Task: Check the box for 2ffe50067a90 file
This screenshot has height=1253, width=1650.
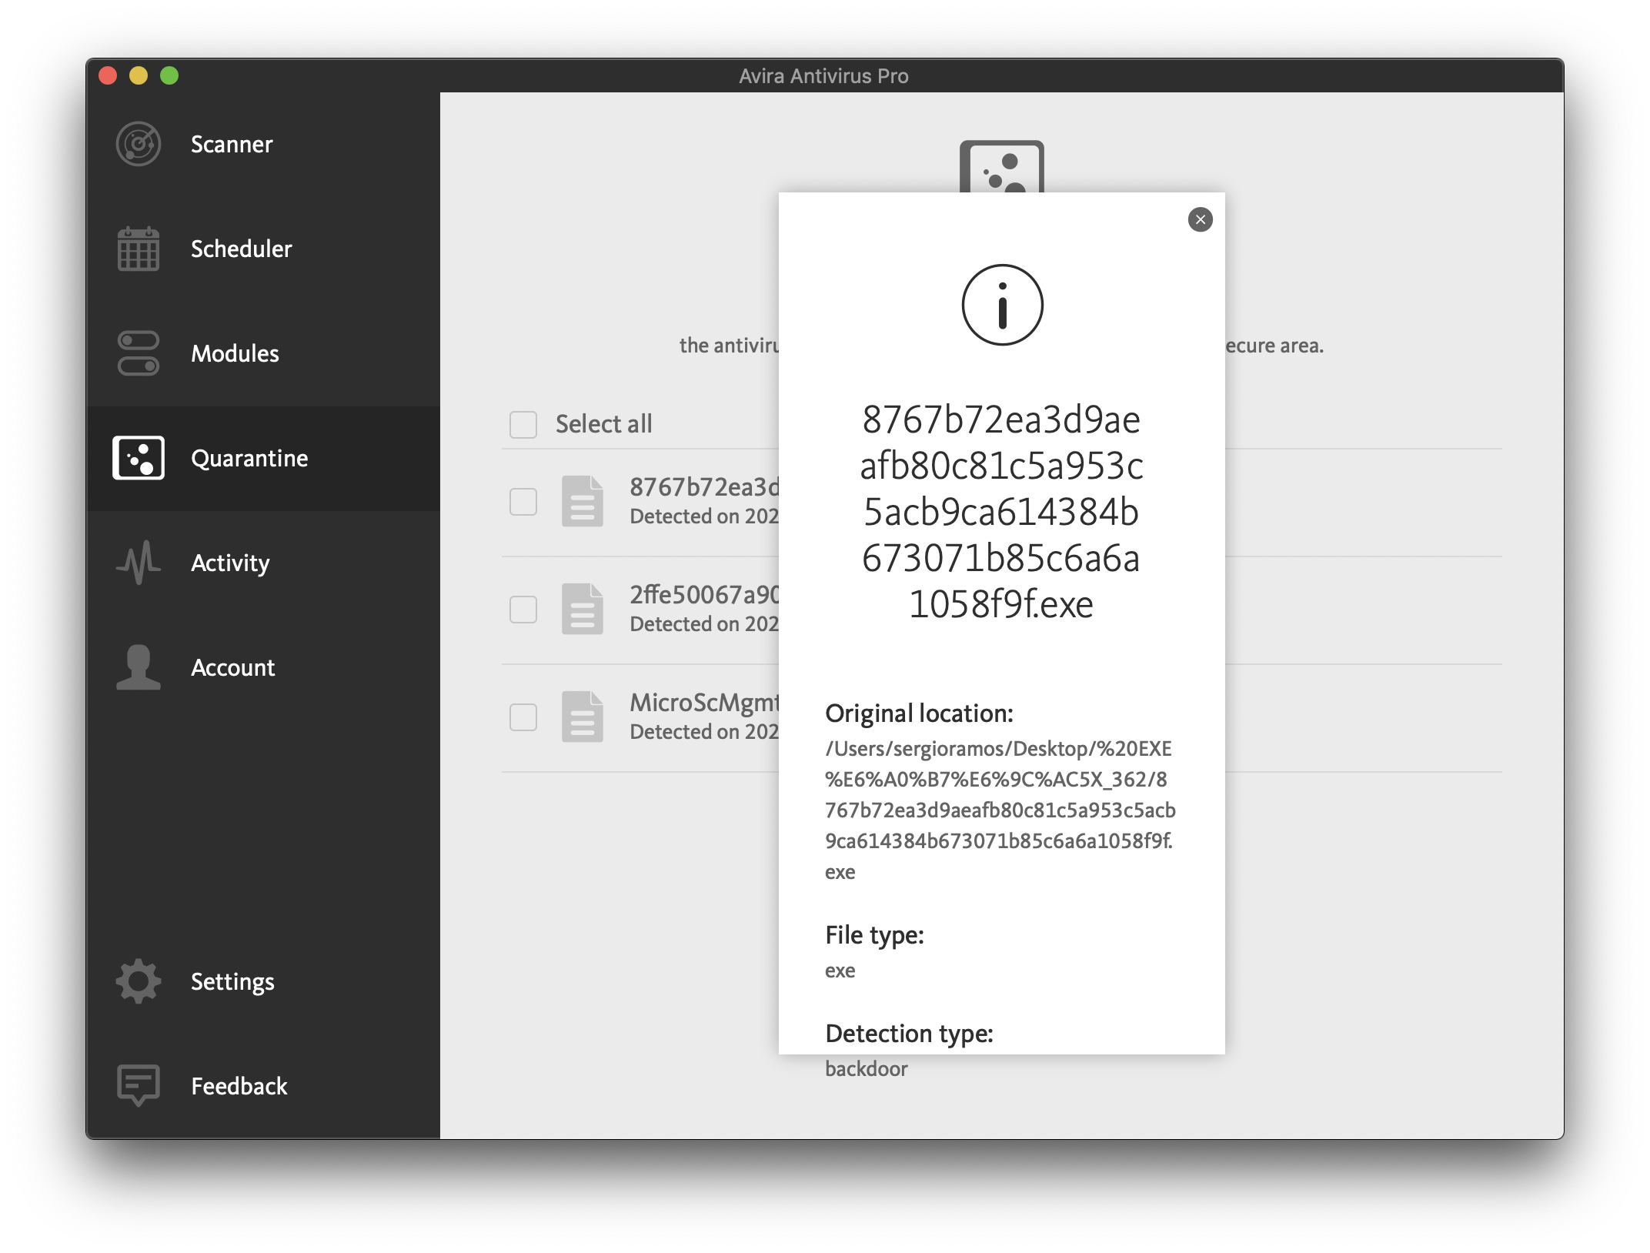Action: point(523,610)
